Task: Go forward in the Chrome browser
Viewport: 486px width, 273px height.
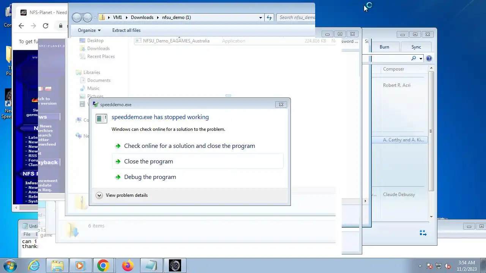Action: click(x=33, y=26)
